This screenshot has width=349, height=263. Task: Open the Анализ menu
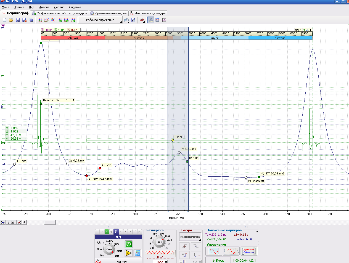(44, 7)
